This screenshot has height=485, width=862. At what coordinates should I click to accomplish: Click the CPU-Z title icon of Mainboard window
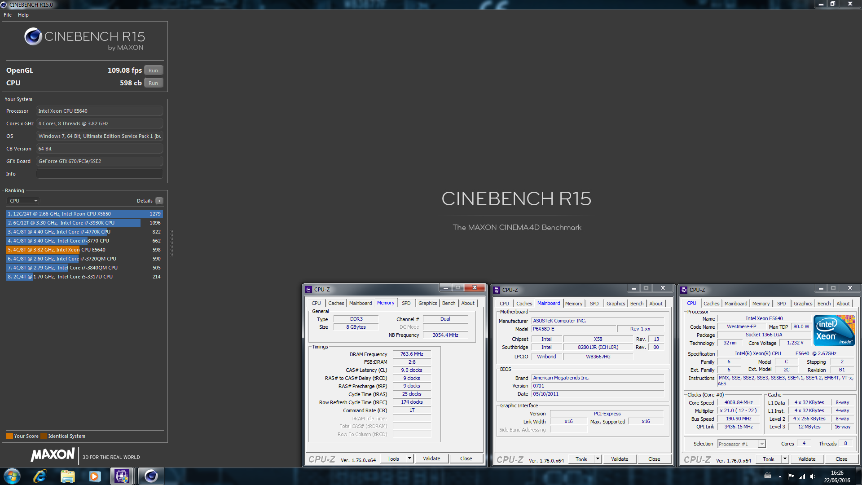497,290
